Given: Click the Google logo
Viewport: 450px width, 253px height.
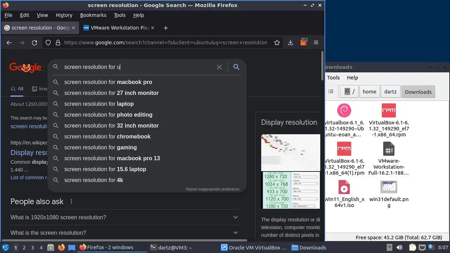Looking at the screenshot, I should point(25,67).
